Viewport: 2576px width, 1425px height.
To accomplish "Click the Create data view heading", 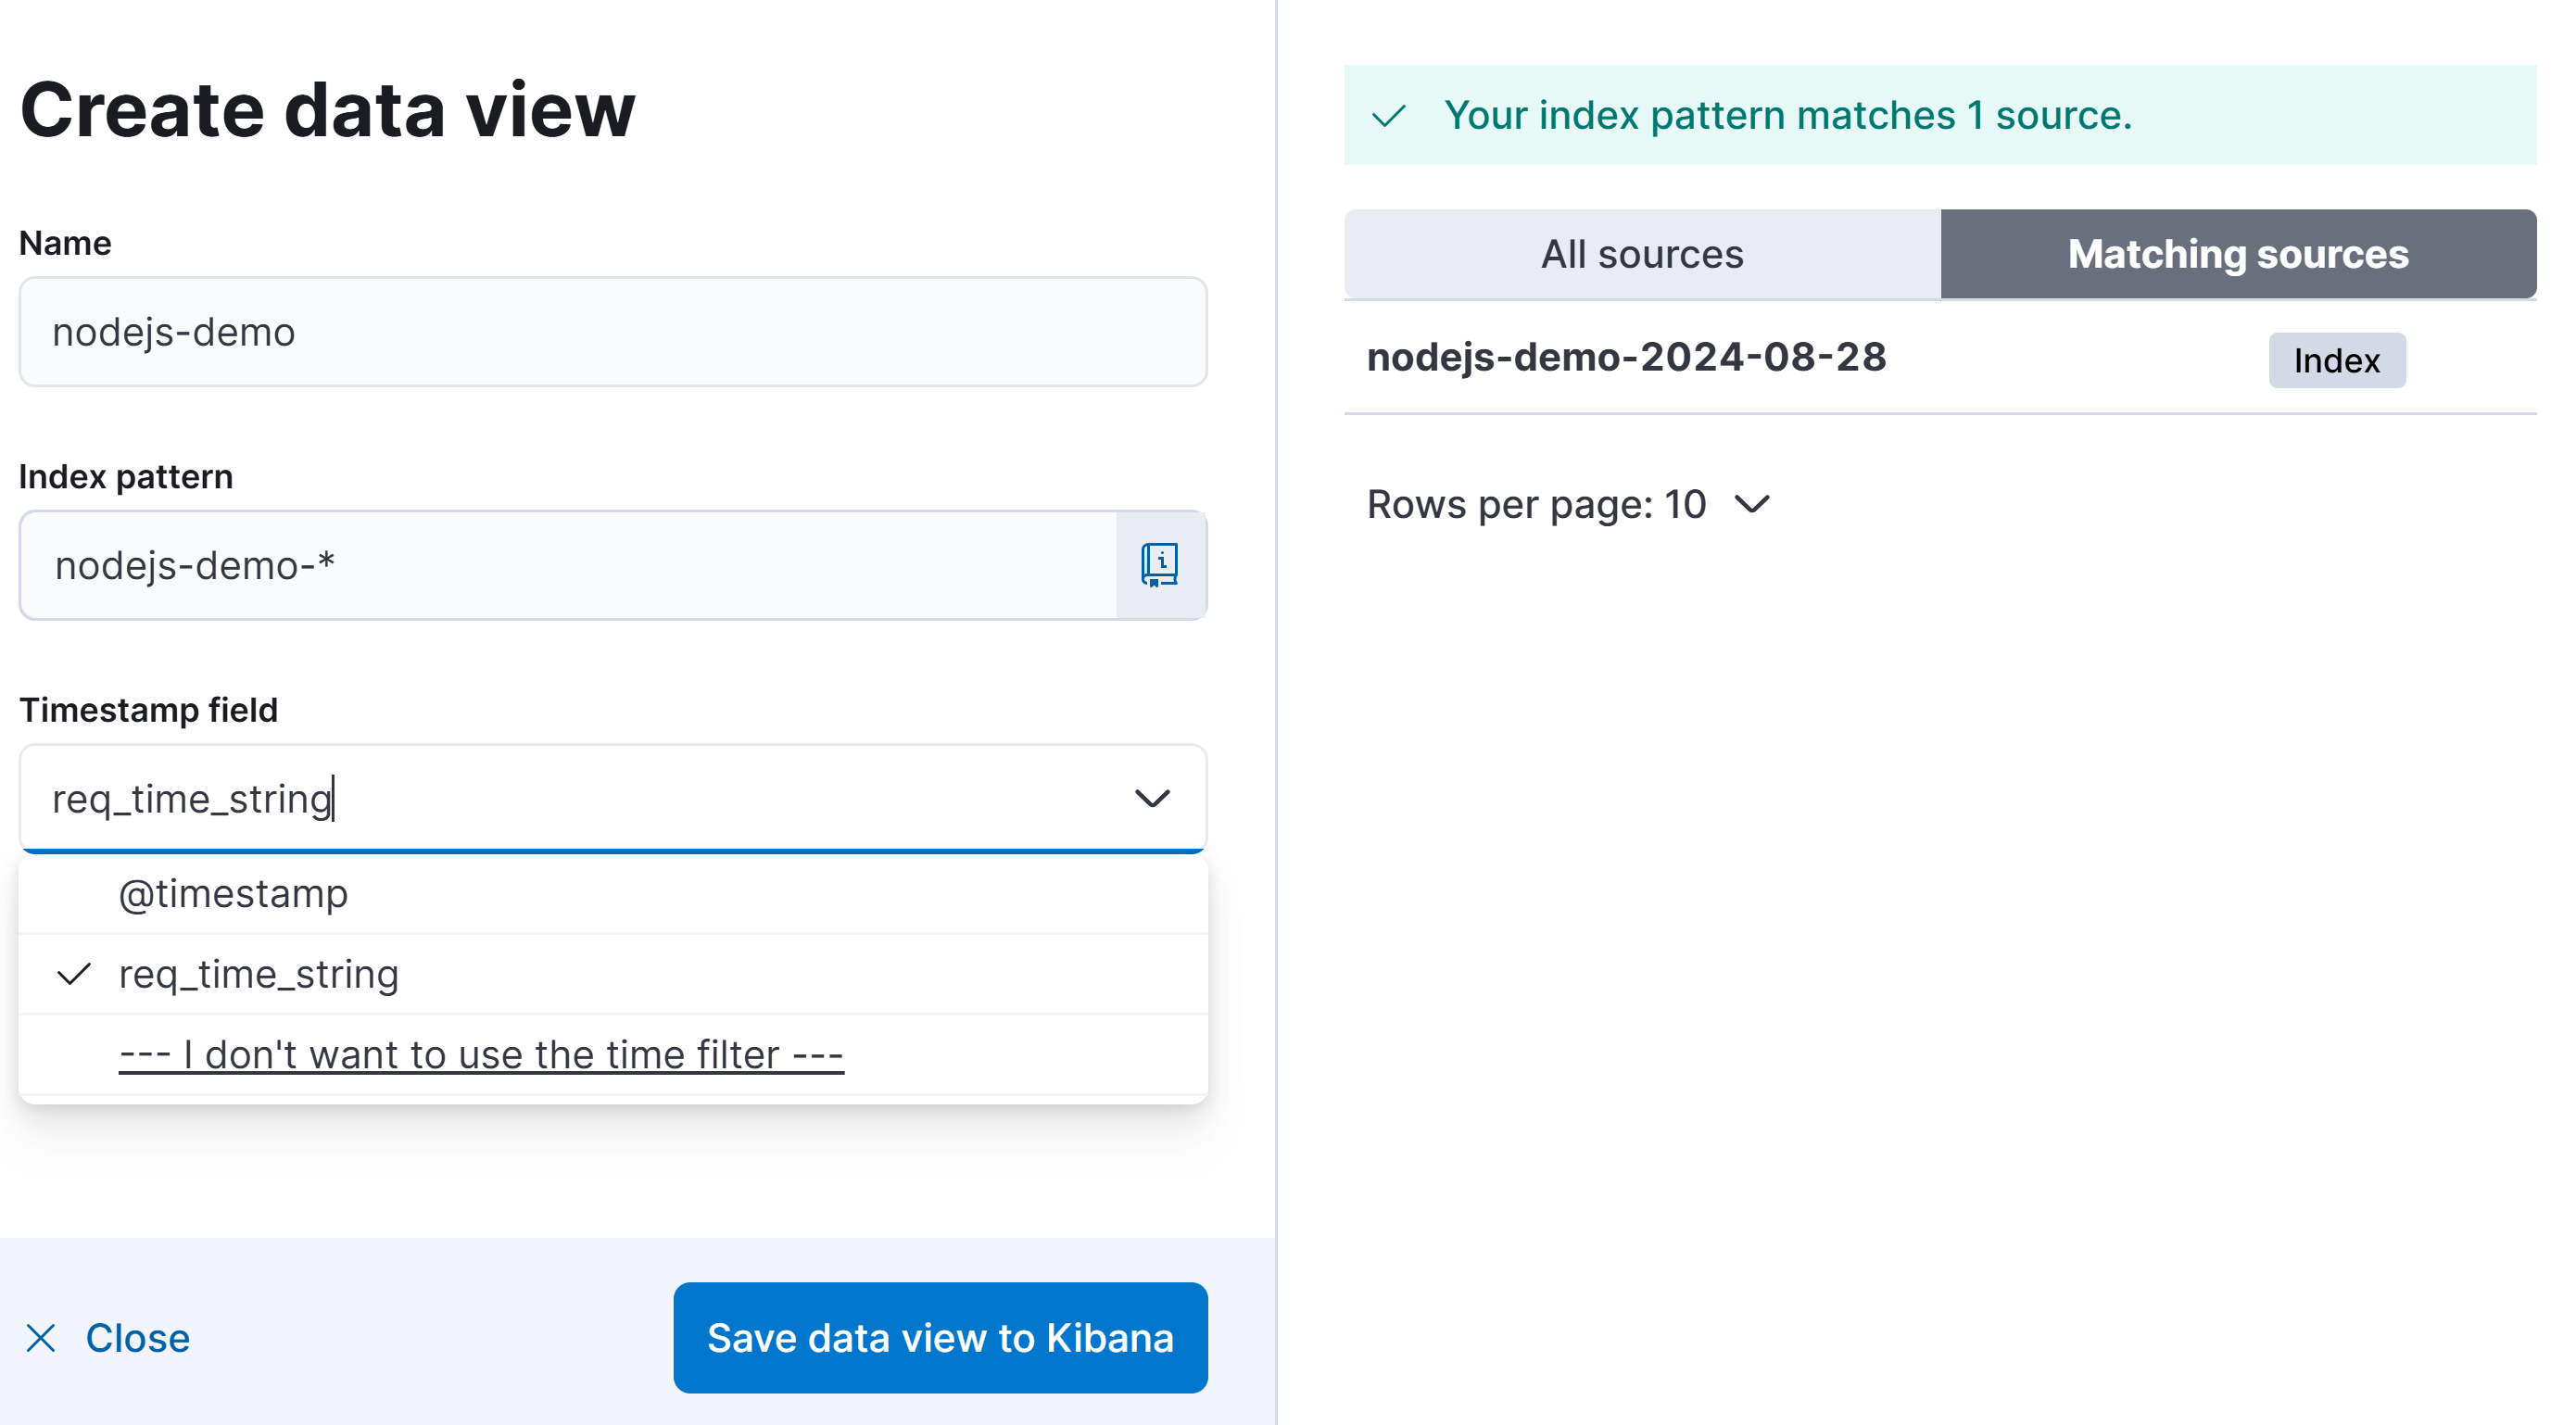I will click(x=328, y=110).
